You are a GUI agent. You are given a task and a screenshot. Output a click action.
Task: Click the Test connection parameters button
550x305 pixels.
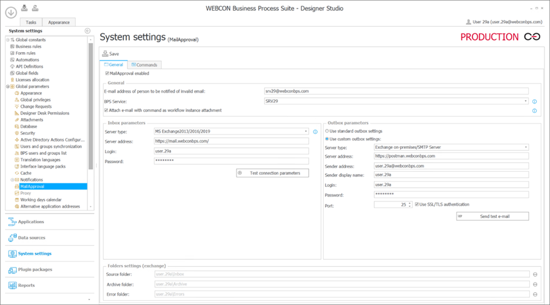click(272, 173)
